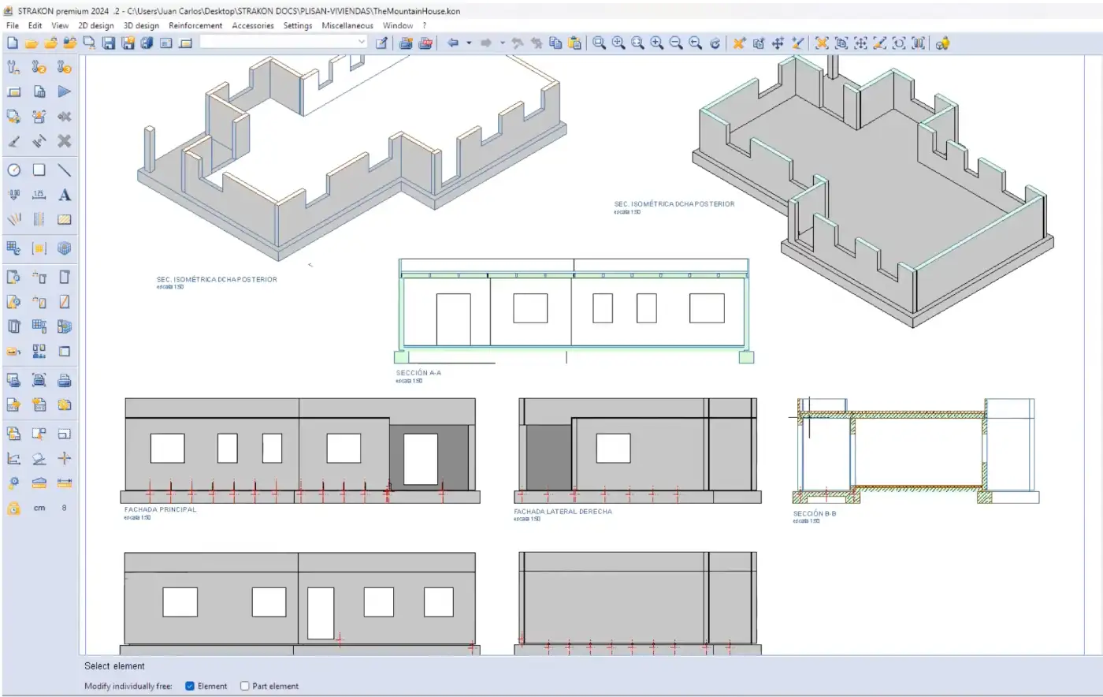
Task: Click the cm units button
Action: (x=39, y=508)
